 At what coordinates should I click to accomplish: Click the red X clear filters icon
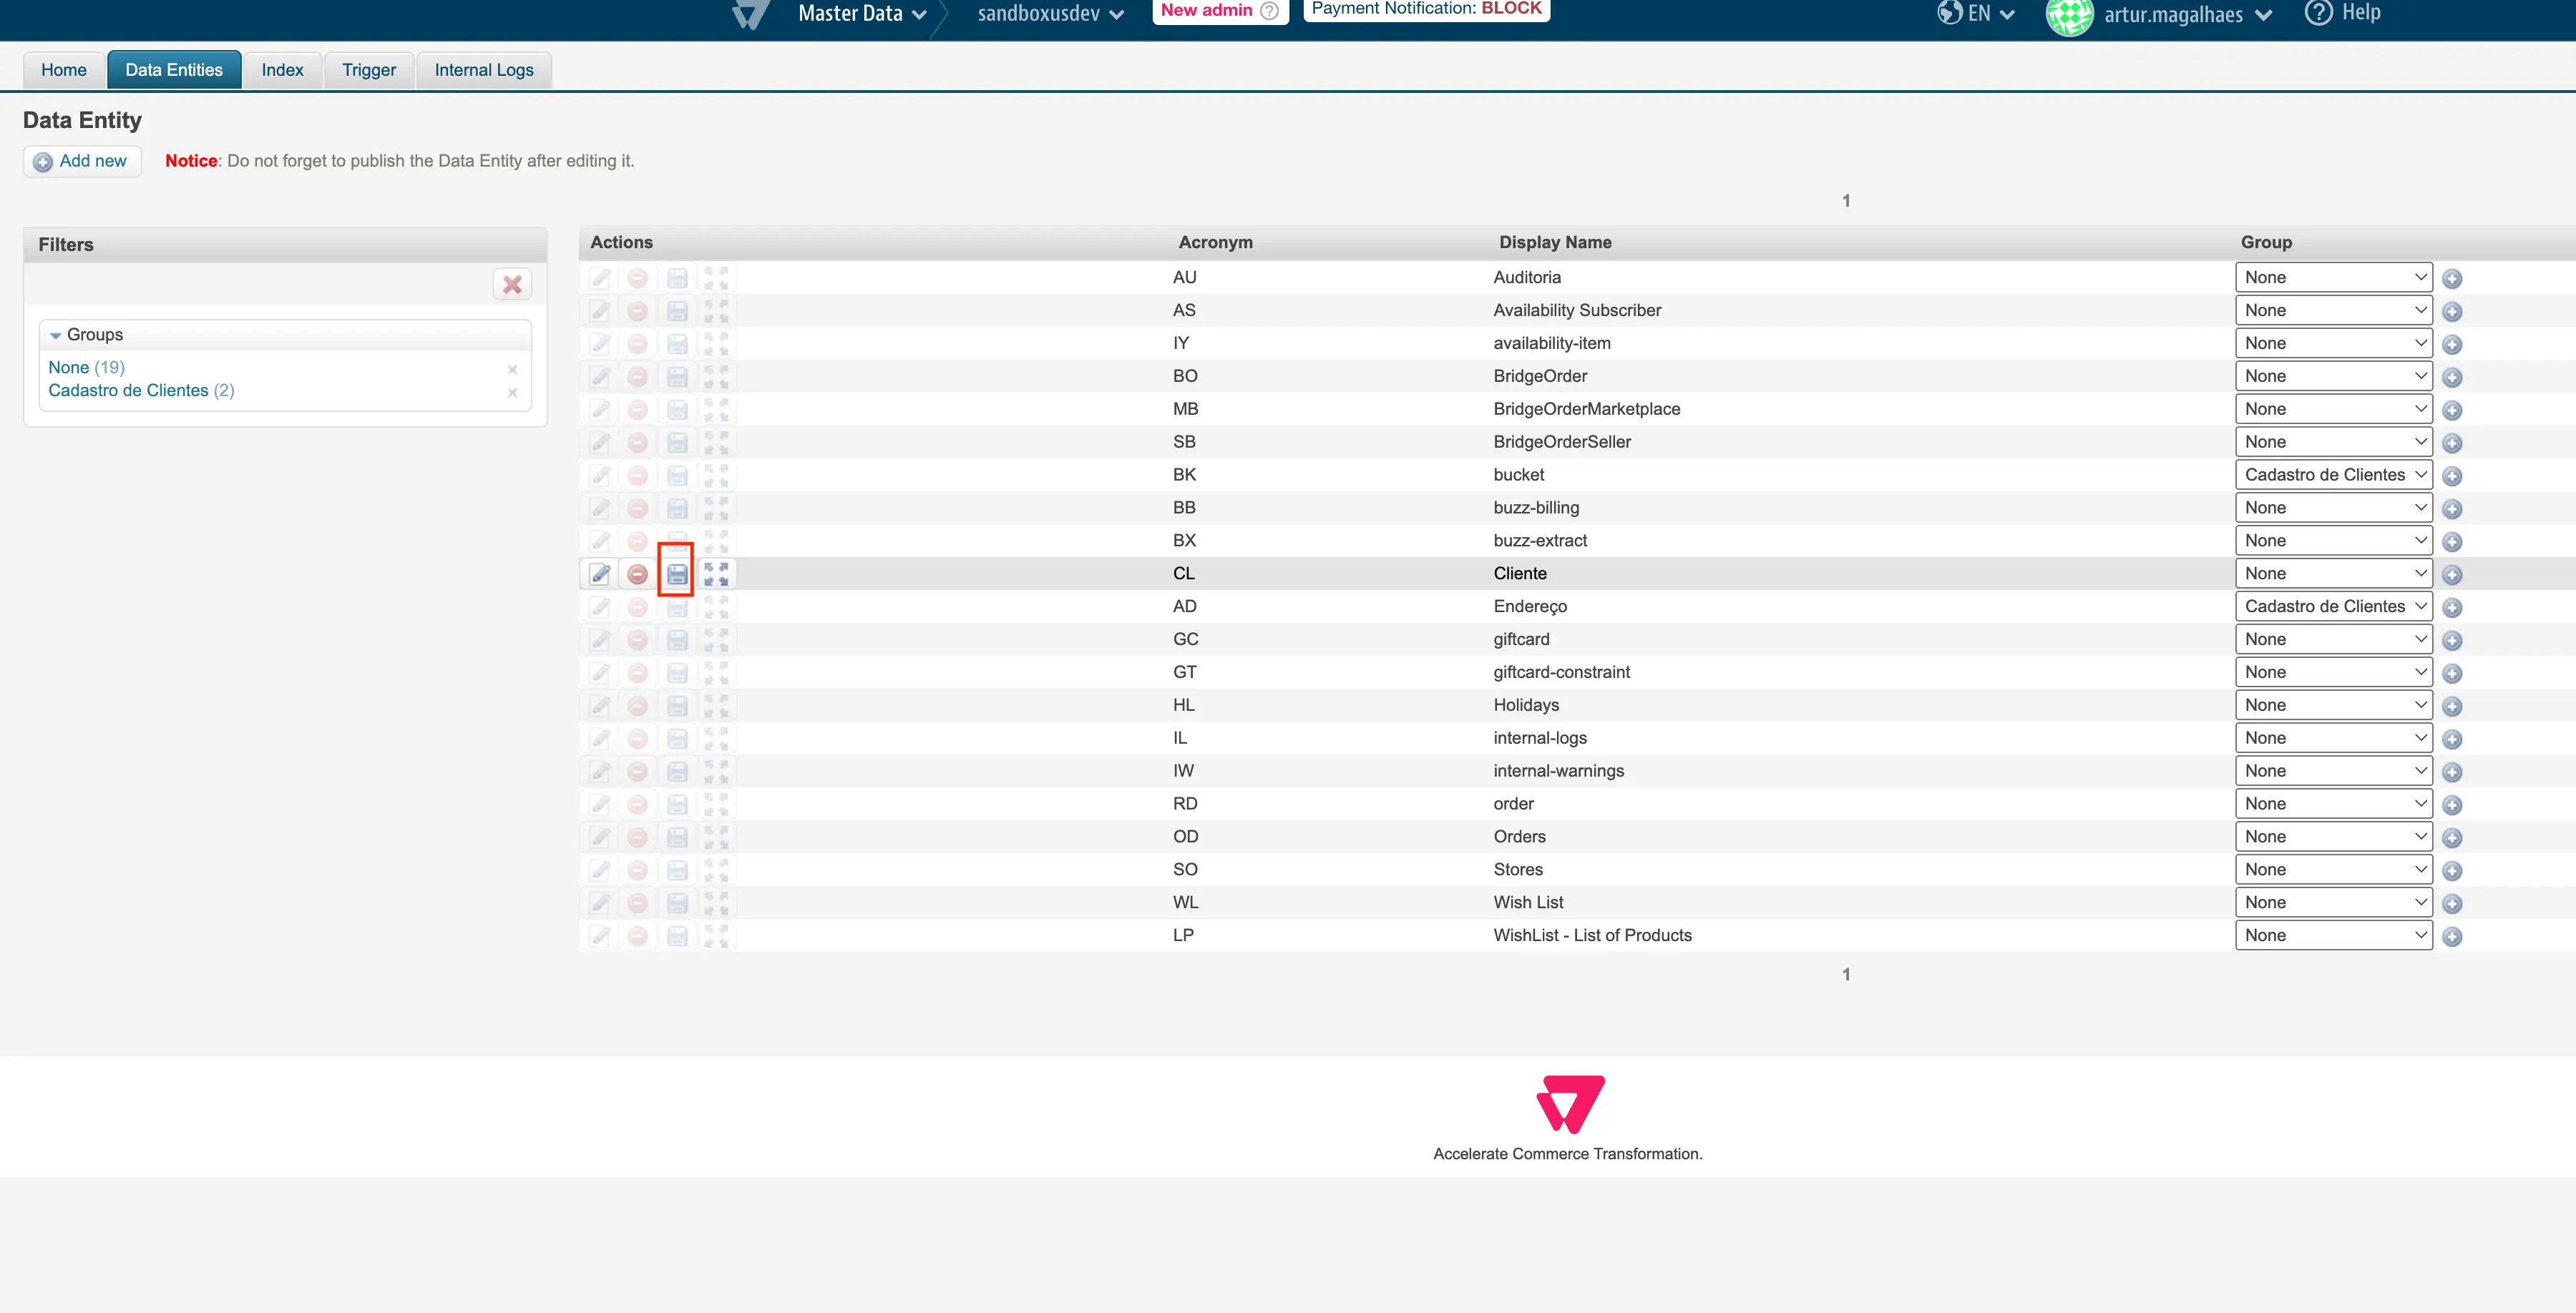[512, 285]
